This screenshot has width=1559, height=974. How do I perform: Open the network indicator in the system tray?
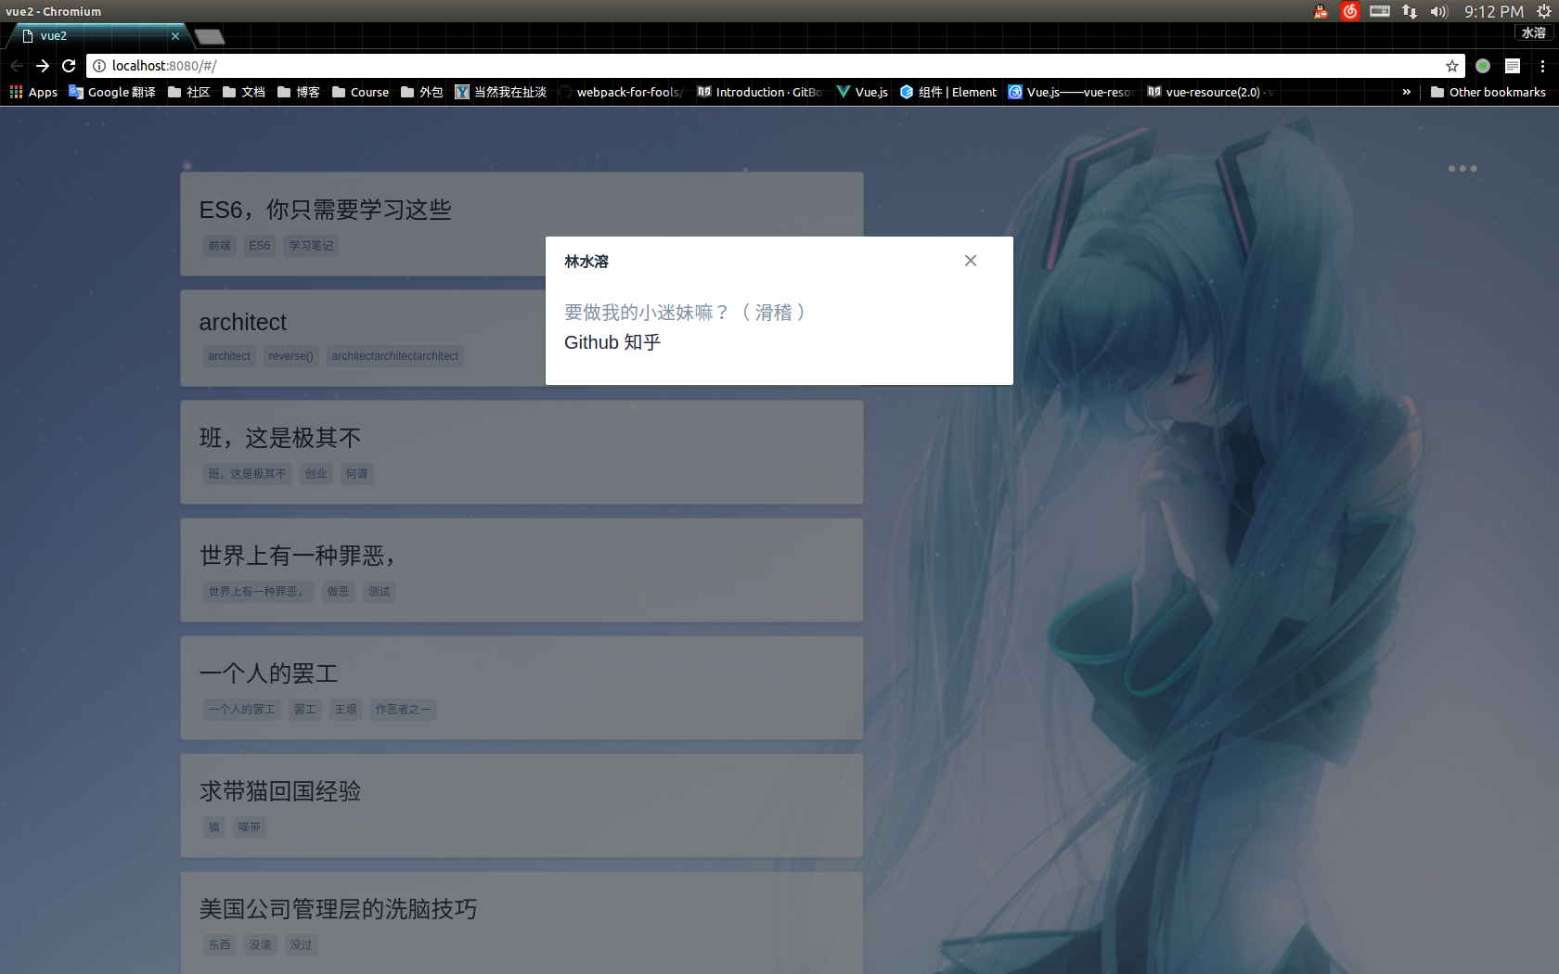coord(1410,11)
